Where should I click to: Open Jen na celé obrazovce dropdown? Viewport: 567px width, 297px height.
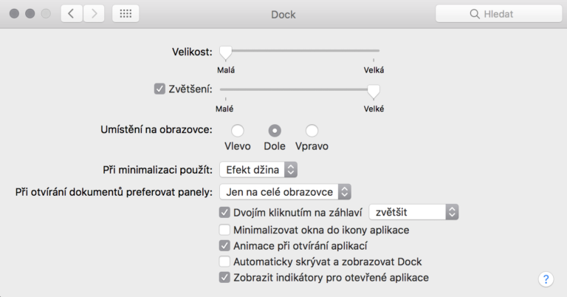[285, 192]
